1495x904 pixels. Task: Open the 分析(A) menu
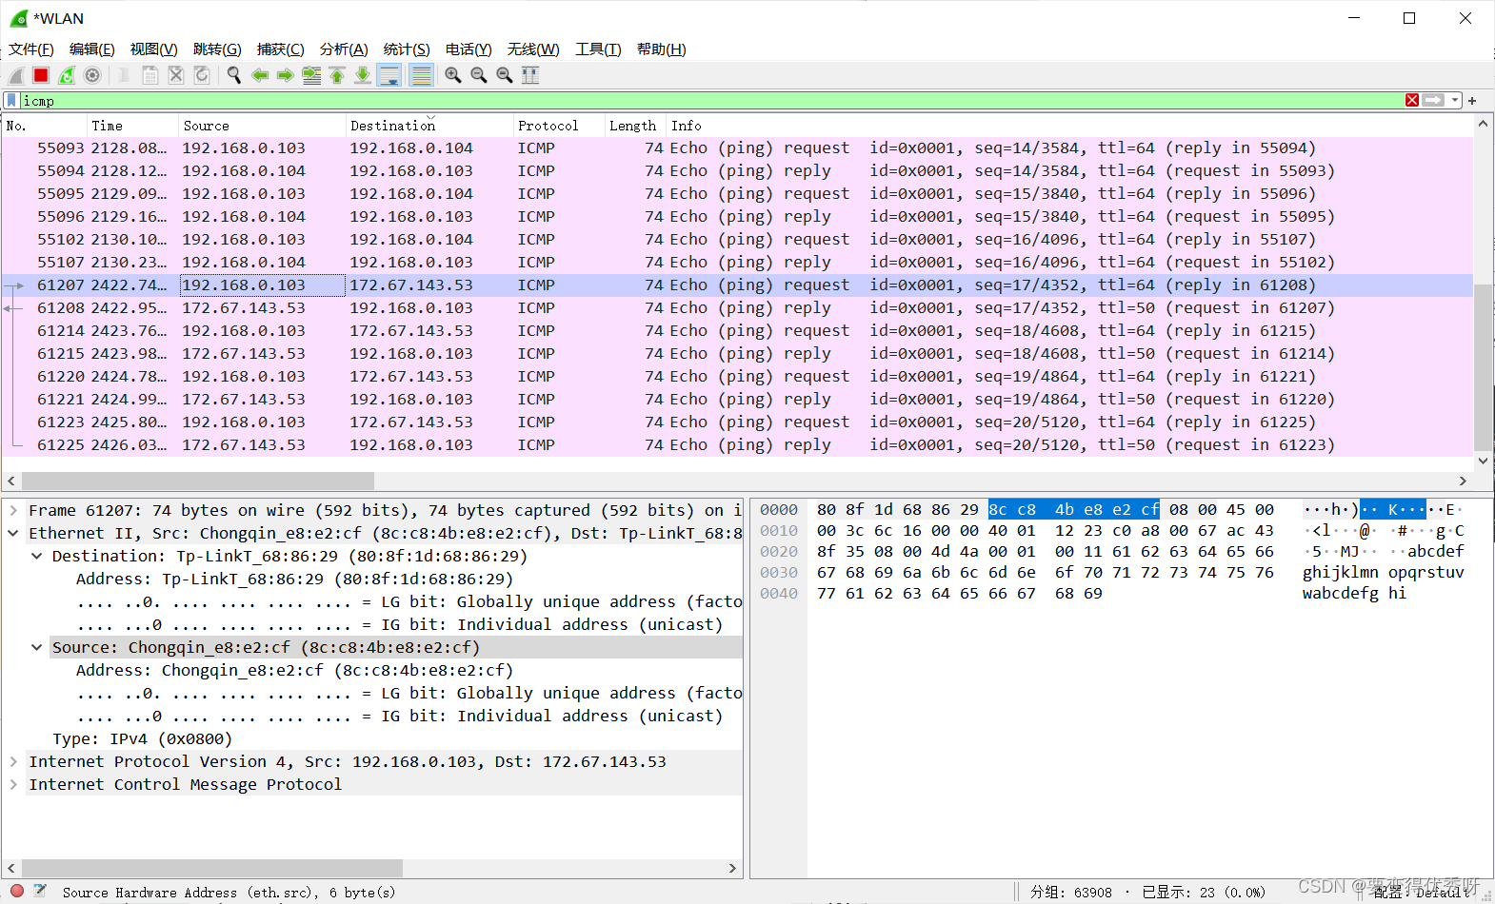(344, 49)
